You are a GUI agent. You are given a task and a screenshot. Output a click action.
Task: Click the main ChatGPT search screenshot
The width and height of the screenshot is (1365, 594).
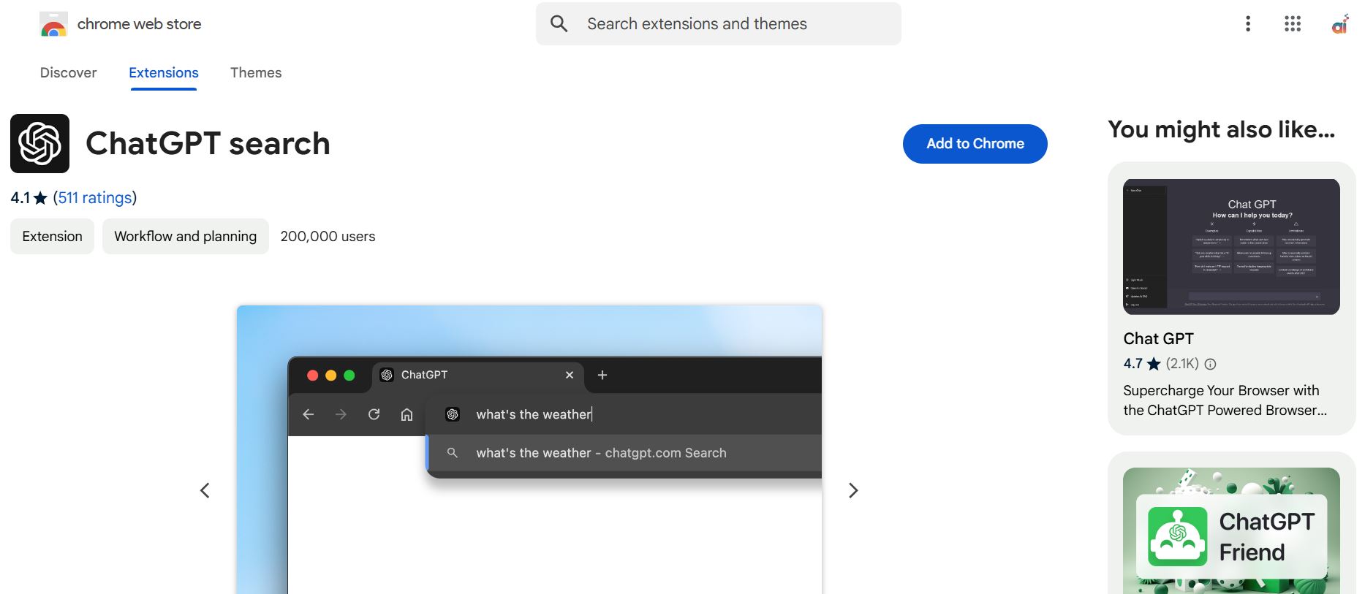(x=529, y=449)
